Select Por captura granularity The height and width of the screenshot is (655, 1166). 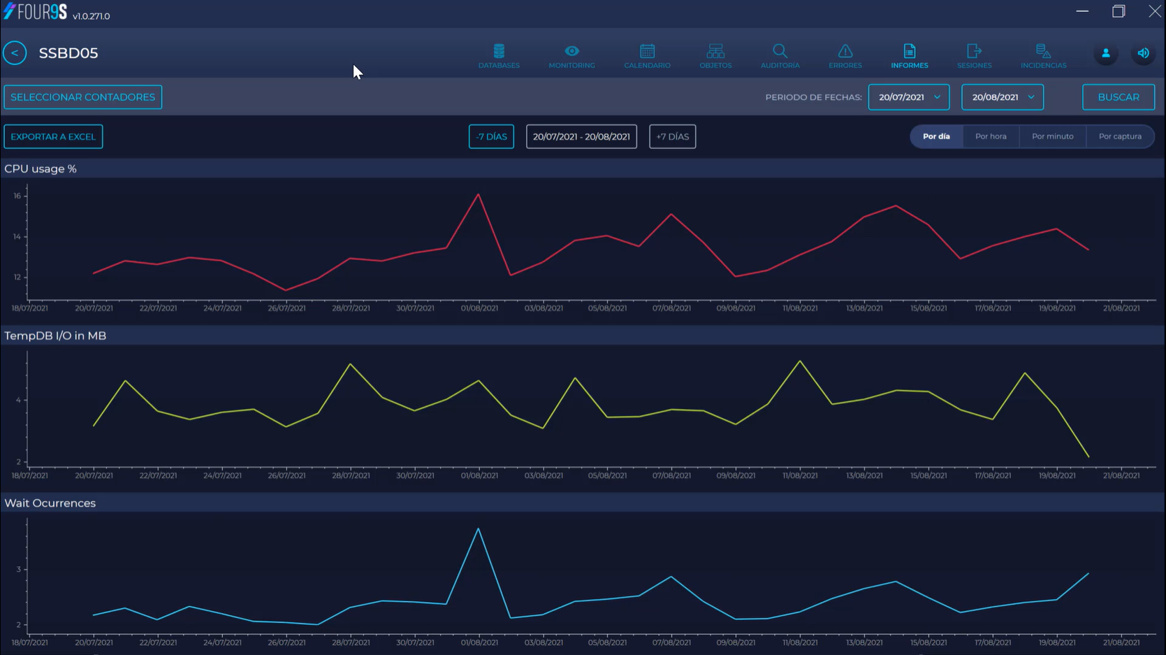[1120, 136]
